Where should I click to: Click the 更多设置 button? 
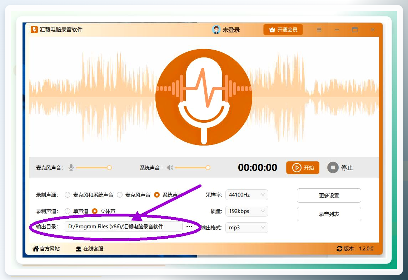pyautogui.click(x=329, y=195)
